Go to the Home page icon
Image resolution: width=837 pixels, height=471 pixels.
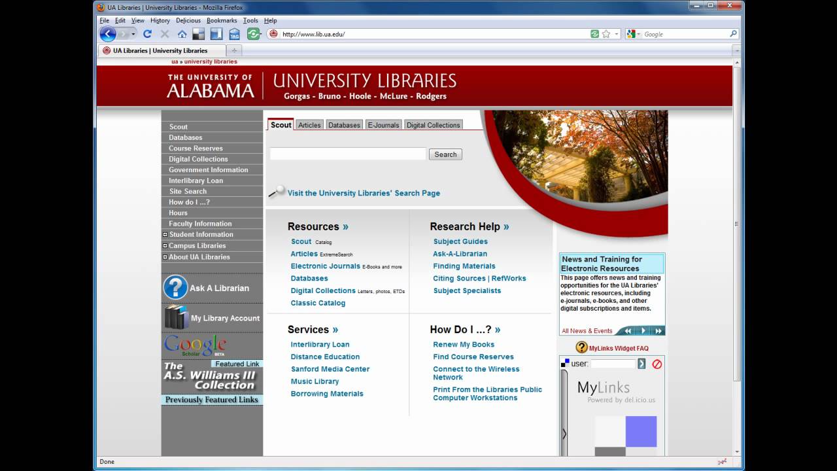182,34
